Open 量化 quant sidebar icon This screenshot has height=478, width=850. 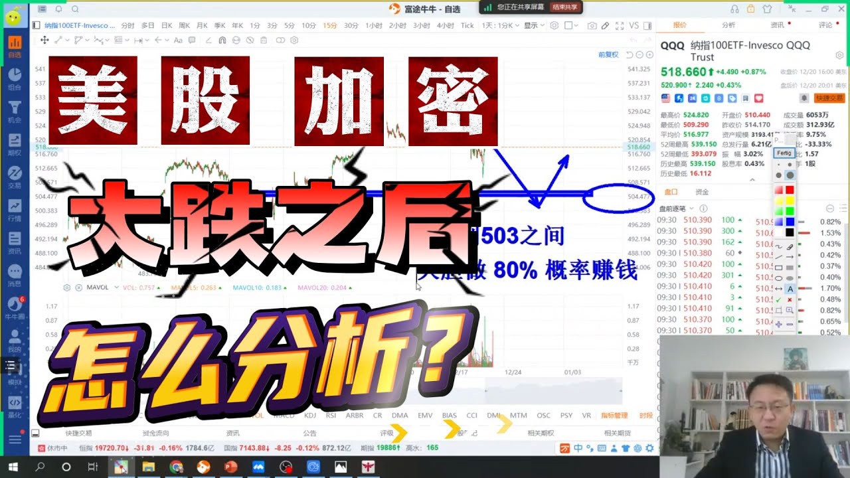click(x=14, y=406)
